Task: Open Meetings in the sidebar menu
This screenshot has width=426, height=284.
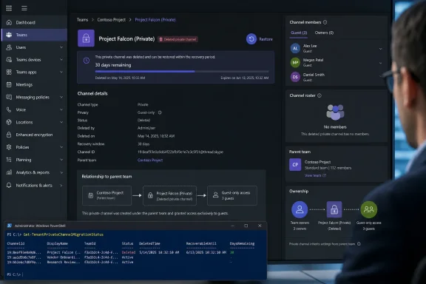Action: [x=34, y=84]
